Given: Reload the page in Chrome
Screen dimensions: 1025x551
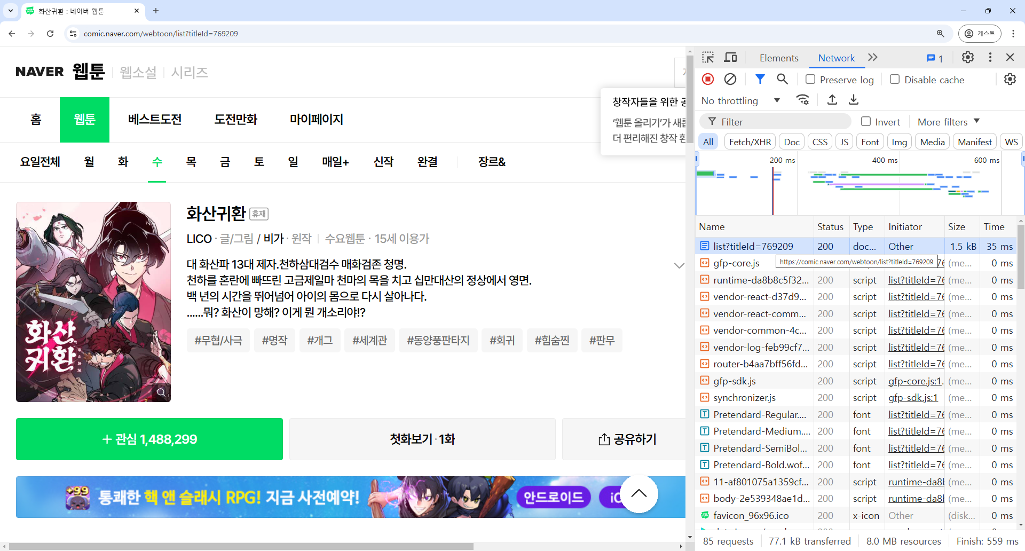Looking at the screenshot, I should tap(50, 34).
